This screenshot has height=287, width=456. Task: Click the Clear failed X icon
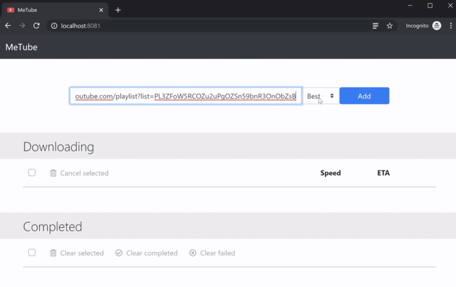click(192, 253)
